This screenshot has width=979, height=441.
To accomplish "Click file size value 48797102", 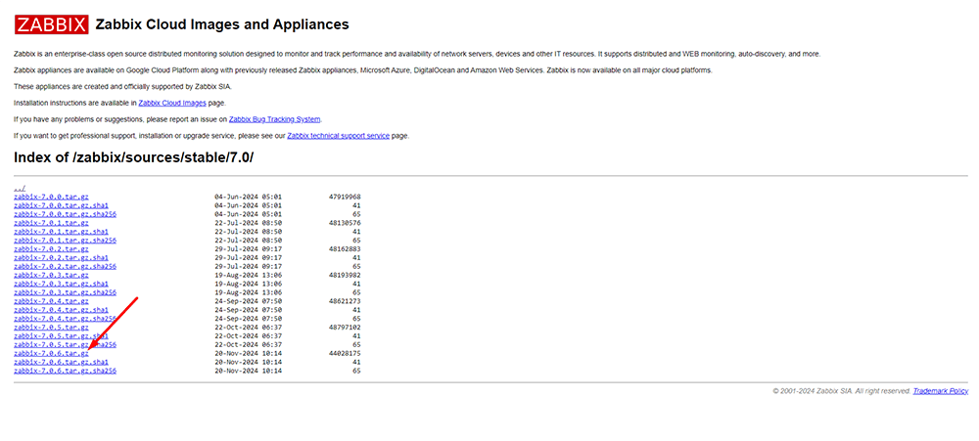I will click(x=345, y=328).
